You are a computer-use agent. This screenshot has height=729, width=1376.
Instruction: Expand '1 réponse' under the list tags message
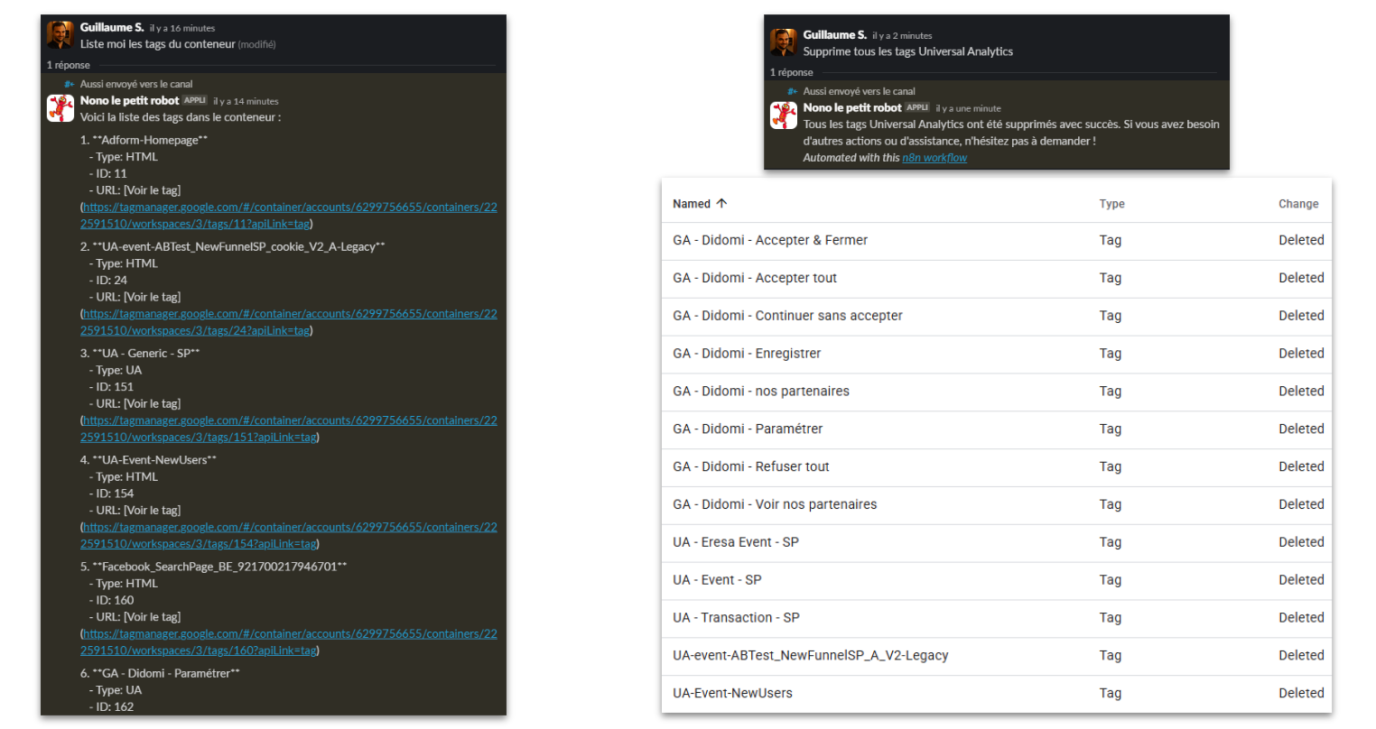(x=69, y=65)
